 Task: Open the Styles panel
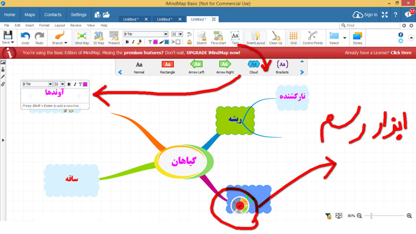tap(357, 37)
